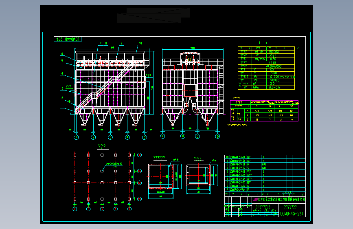Screen dimensions: 353x229
Task: Click grid bubble 1 below the front elevation
Action: 76,137
